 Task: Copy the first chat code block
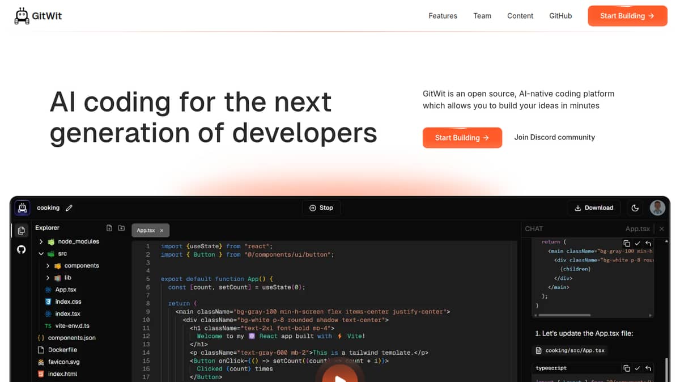tap(627, 243)
